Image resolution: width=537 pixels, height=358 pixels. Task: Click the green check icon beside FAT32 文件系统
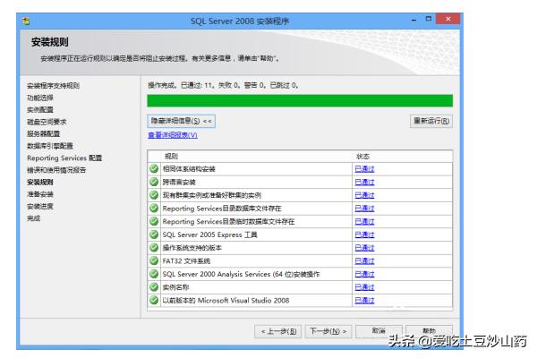pyautogui.click(x=154, y=260)
